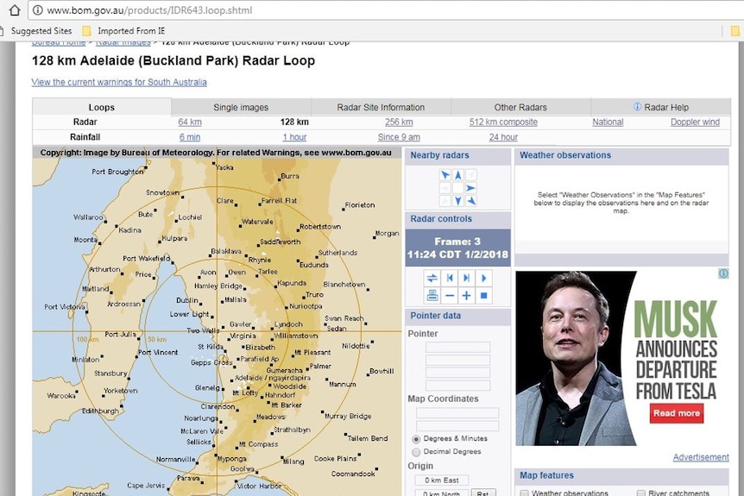Step to next radar frame
Image resolution: width=744 pixels, height=496 pixels.
(466, 278)
